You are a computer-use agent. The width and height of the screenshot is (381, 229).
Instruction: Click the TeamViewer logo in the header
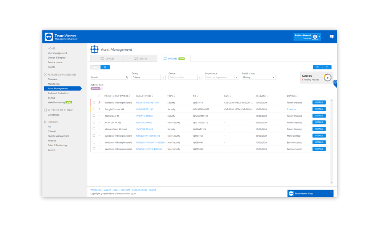click(49, 37)
